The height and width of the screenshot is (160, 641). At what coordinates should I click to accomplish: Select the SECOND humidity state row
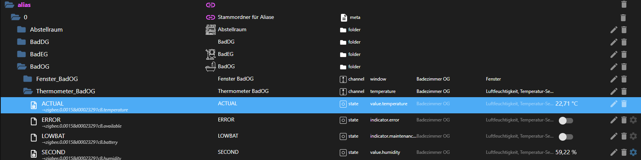[53, 152]
